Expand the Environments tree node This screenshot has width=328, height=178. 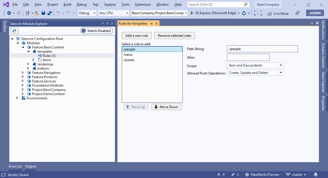17,98
